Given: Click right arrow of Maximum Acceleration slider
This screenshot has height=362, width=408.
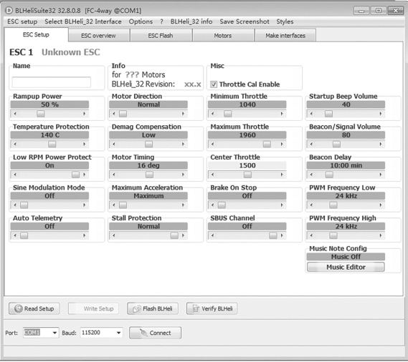Looking at the screenshot, I should click(x=183, y=205).
